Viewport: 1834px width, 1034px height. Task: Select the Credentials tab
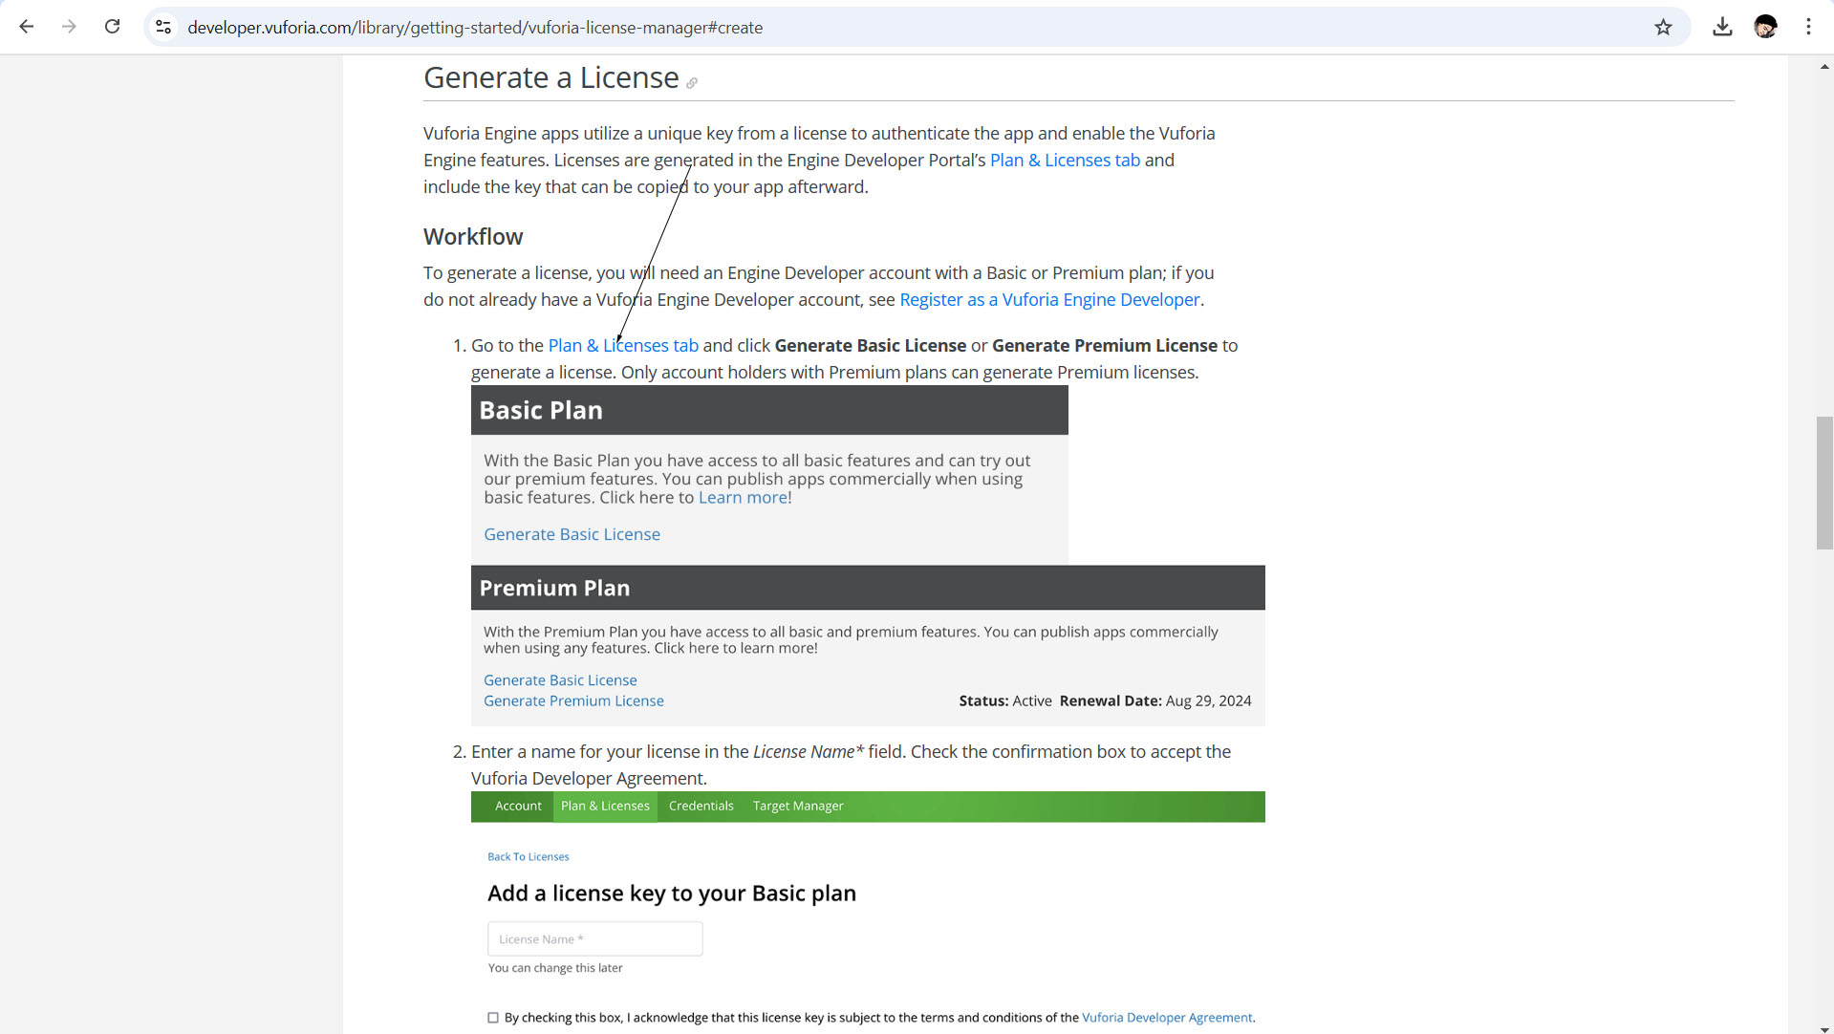pos(701,806)
